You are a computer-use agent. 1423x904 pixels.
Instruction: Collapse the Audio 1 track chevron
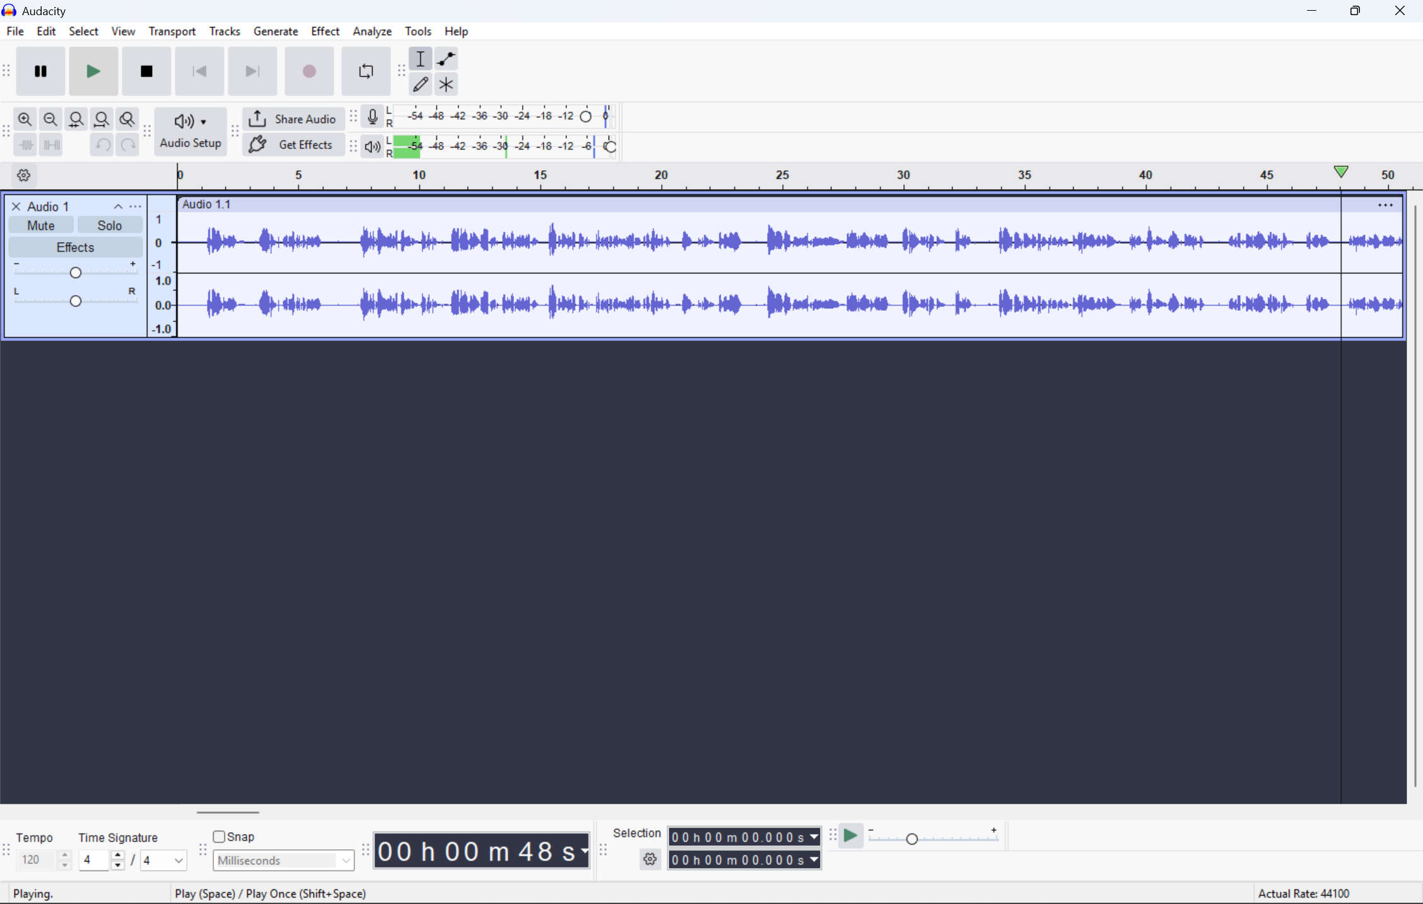(118, 207)
